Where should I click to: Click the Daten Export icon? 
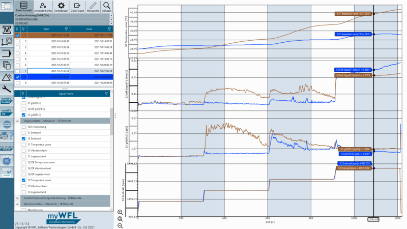(77, 7)
